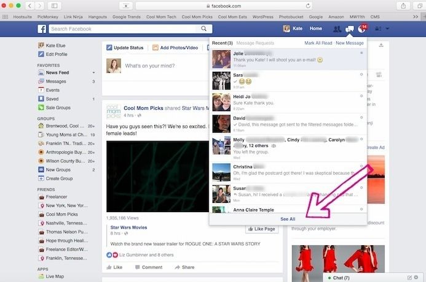Toggle read status on Heidi Jo's message

point(361,96)
